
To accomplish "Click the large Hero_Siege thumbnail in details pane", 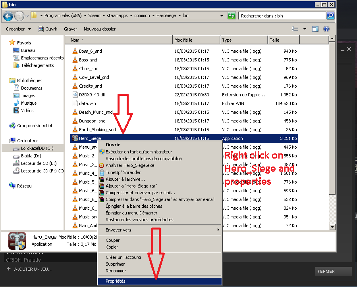I will (x=17, y=241).
